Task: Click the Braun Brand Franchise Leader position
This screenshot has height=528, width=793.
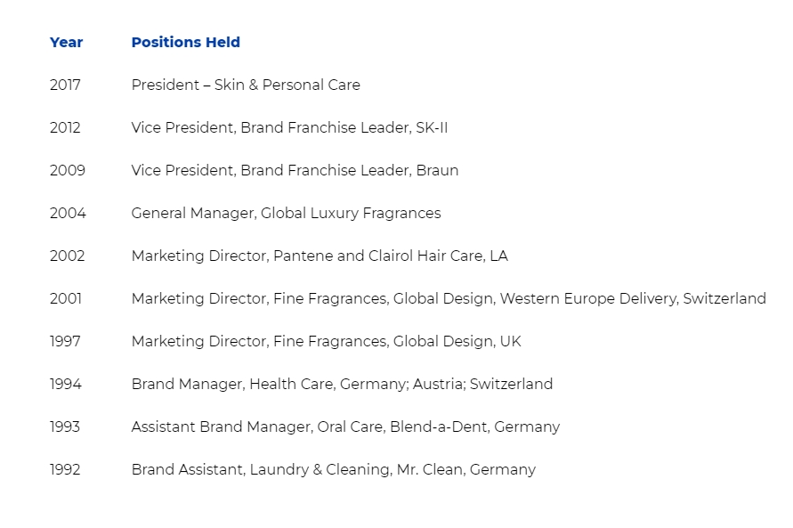Action: [x=295, y=170]
